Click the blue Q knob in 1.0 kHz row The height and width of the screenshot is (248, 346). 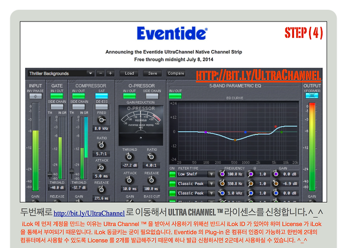[251, 193]
